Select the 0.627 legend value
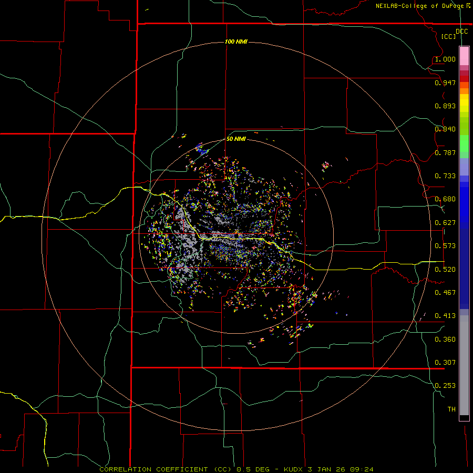 pyautogui.click(x=445, y=223)
